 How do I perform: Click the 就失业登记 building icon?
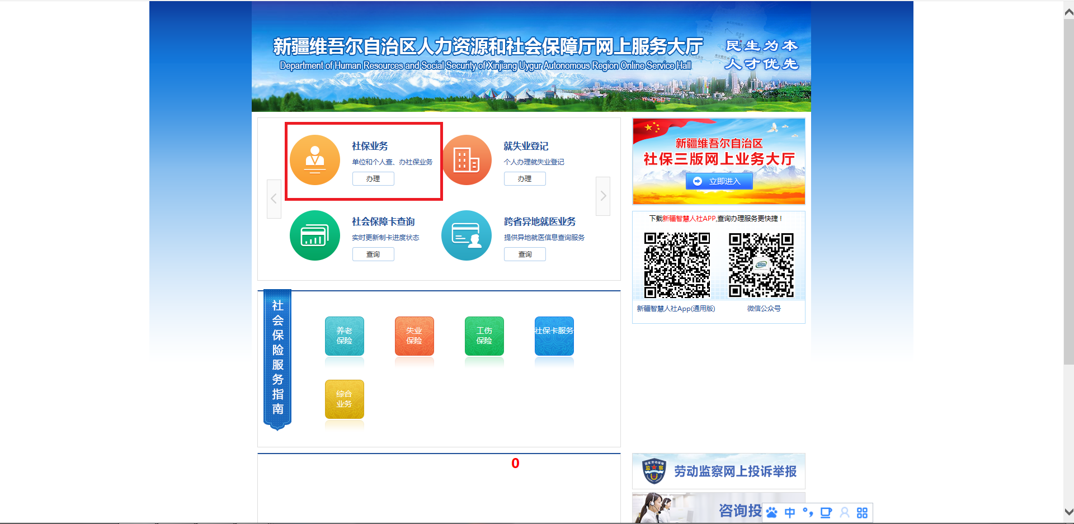click(x=467, y=160)
